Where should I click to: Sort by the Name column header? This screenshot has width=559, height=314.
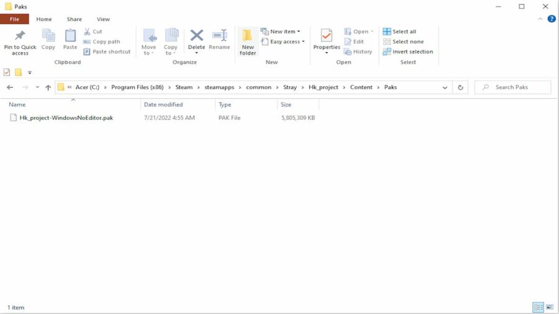[x=17, y=105]
